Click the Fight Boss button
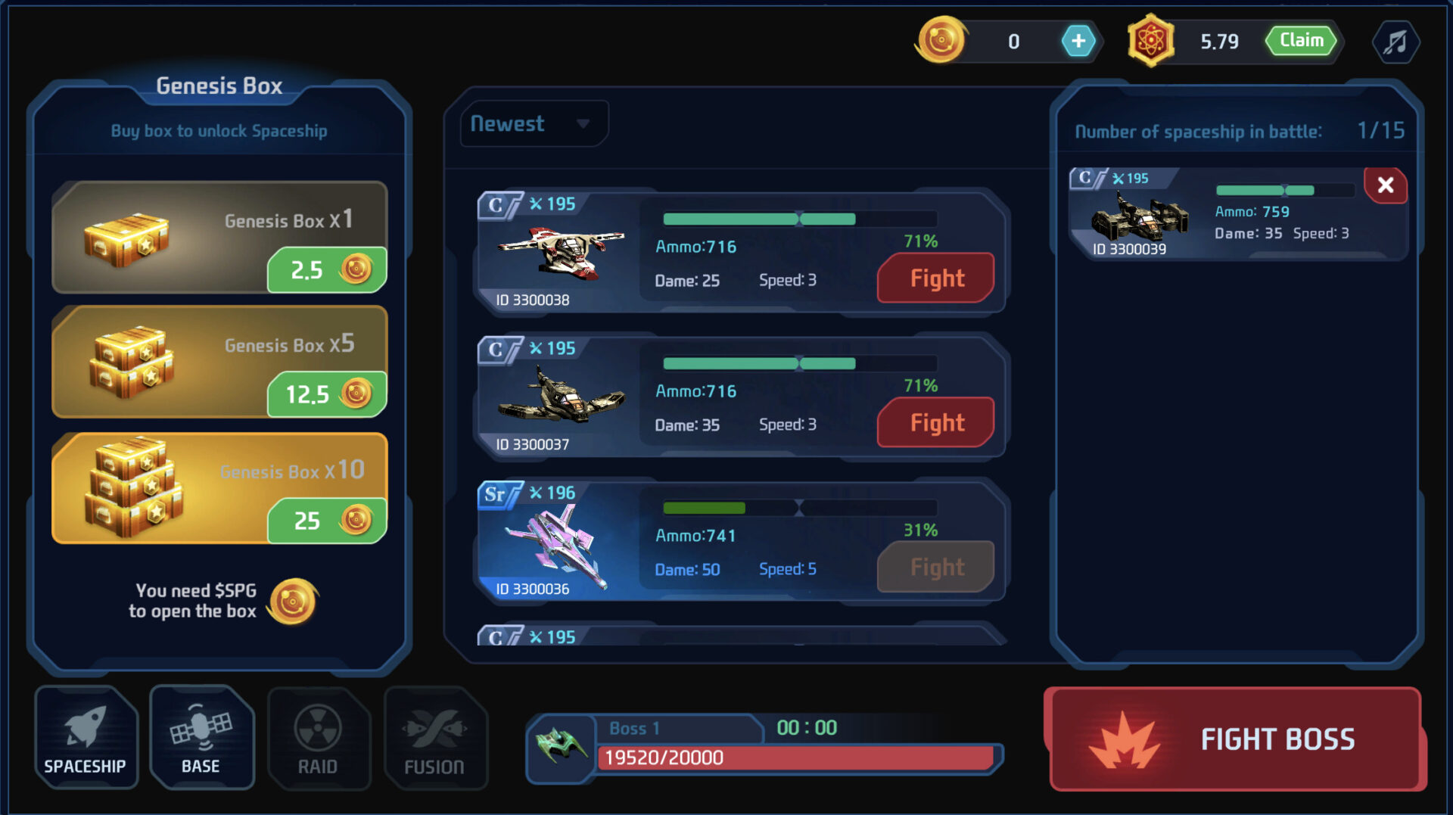The image size is (1453, 815). tap(1235, 739)
